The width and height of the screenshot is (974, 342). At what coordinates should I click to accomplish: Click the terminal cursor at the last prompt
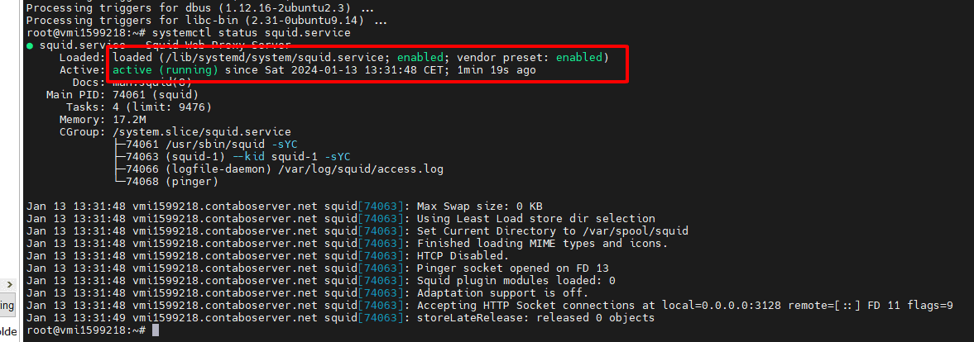156,330
